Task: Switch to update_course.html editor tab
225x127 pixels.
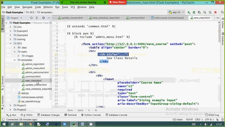Action: pos(72,18)
